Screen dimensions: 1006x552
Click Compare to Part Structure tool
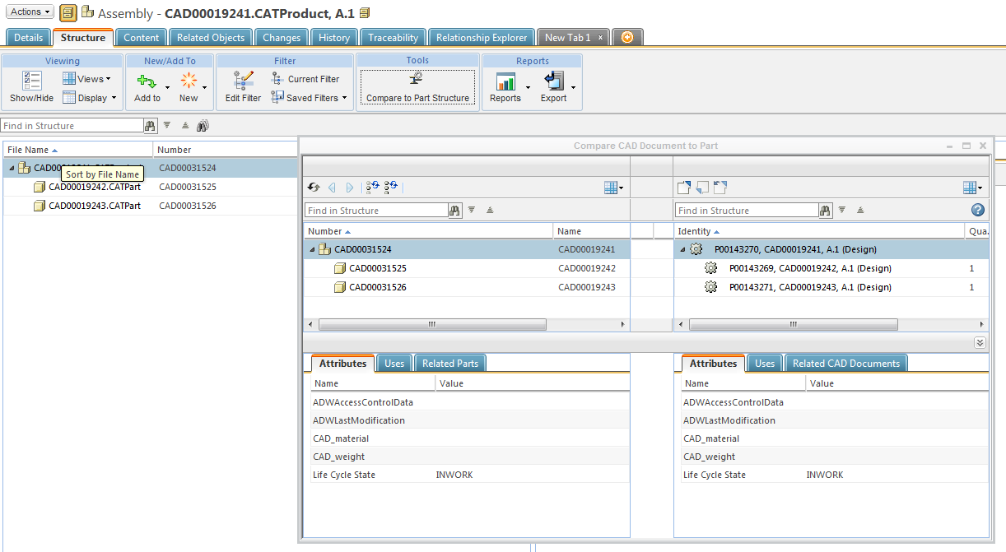pos(417,87)
